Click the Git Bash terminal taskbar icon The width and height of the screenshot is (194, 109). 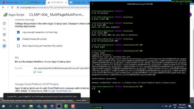coord(59,106)
